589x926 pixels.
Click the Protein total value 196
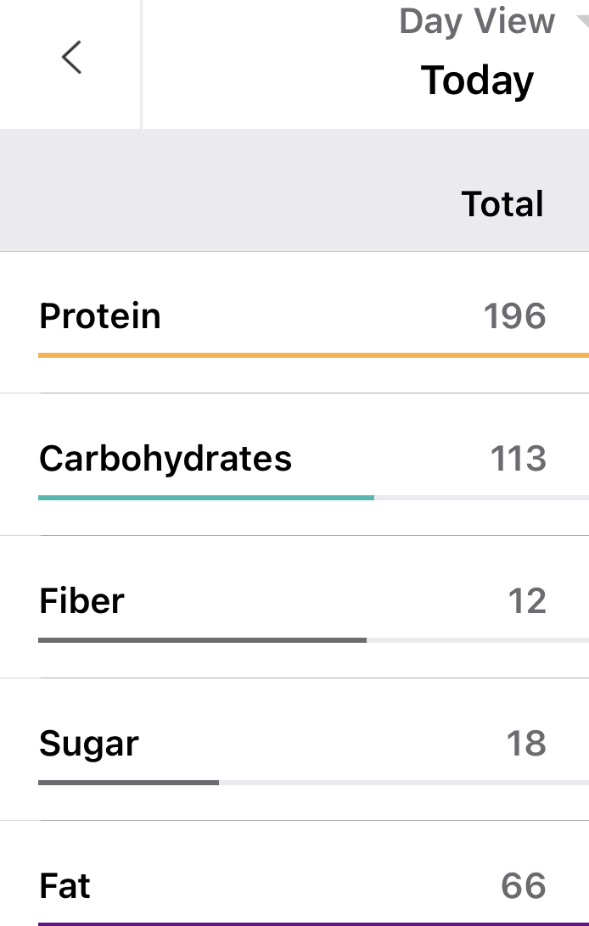514,316
